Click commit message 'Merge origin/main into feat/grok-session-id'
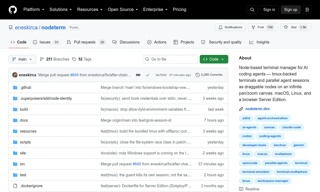Viewport: 320px width, 192px height. [136, 120]
